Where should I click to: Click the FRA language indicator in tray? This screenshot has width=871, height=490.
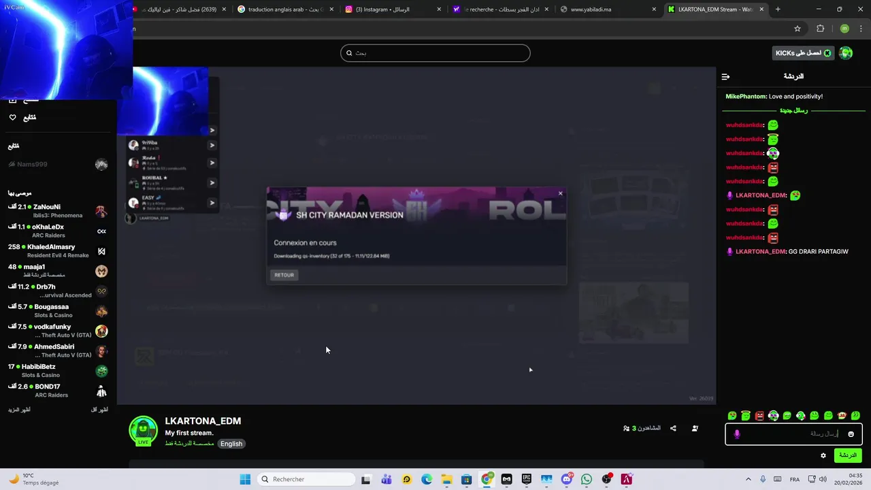click(794, 479)
